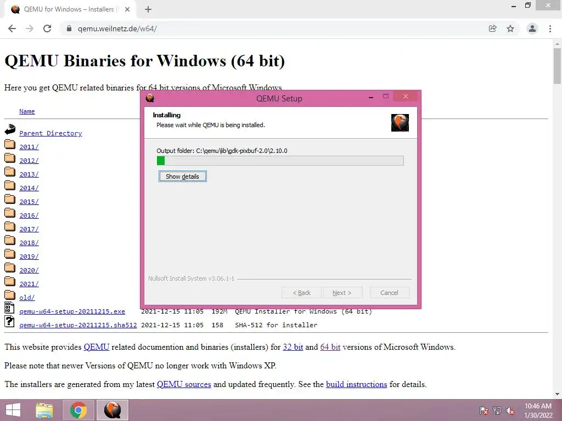Viewport: 562px width, 421px height.
Task: Click the padlock site info icon
Action: pos(69,29)
